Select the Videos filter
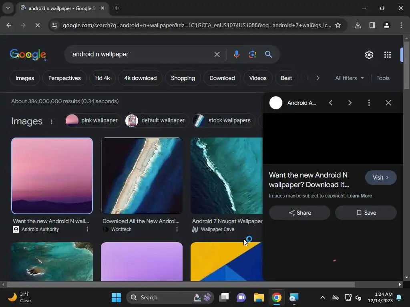This screenshot has width=410, height=307. (257, 78)
